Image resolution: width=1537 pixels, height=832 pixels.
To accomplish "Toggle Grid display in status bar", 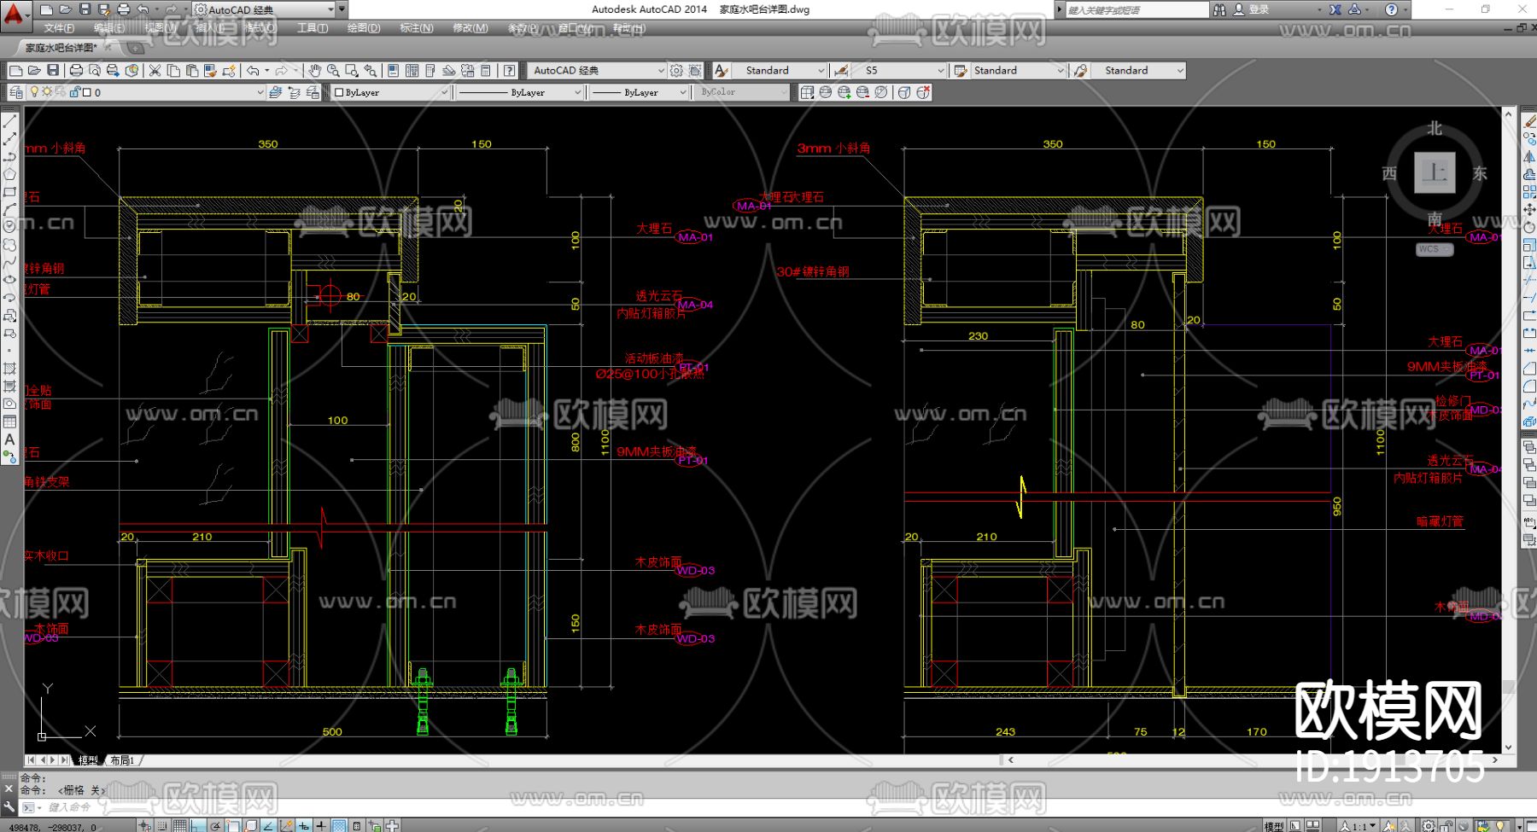I will (x=179, y=825).
